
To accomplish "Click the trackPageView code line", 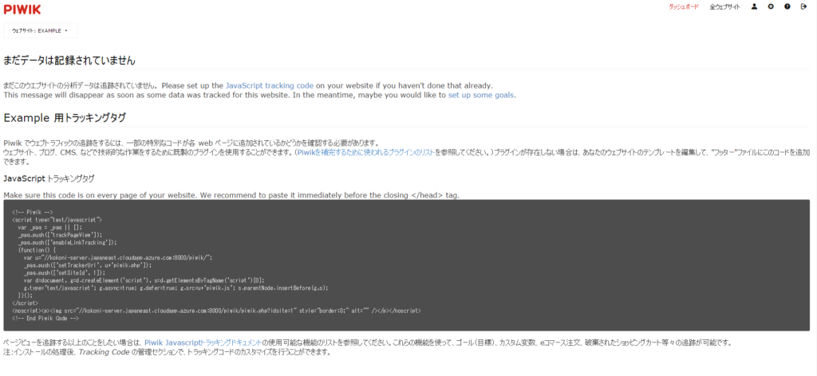I will point(60,235).
